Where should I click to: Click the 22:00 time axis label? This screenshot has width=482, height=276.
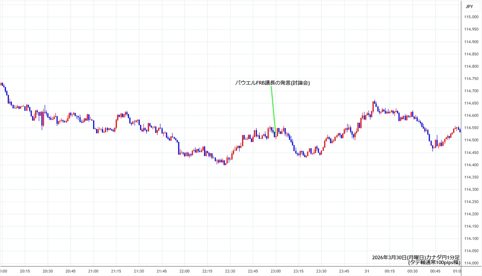point(184,271)
